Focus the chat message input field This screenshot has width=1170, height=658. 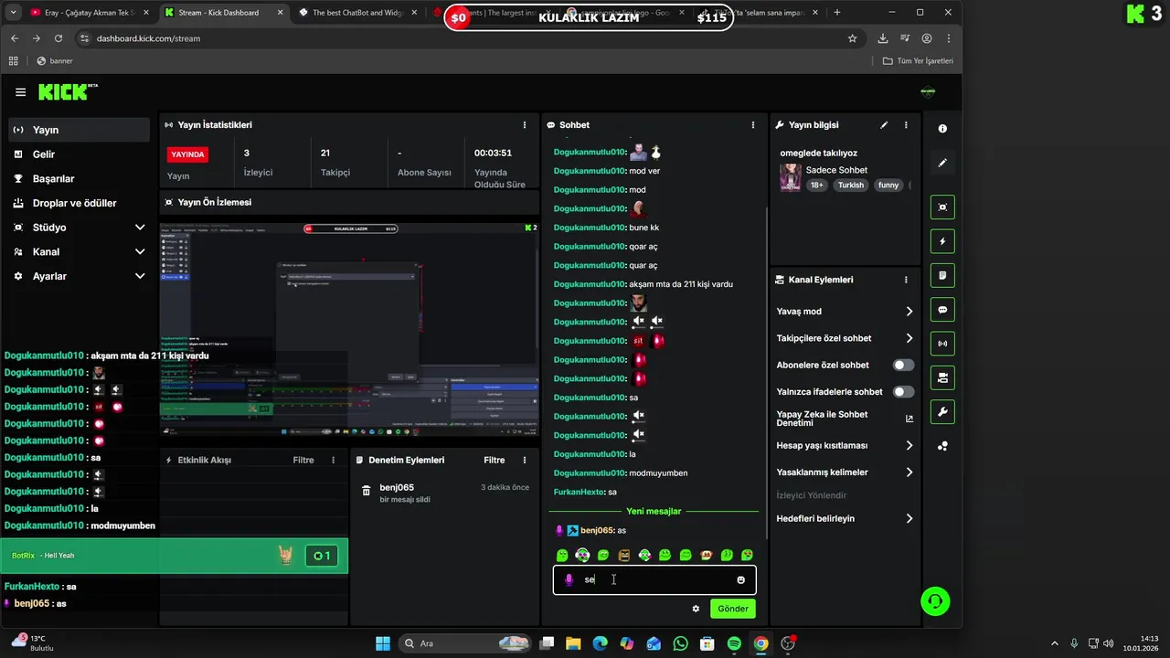(x=654, y=580)
